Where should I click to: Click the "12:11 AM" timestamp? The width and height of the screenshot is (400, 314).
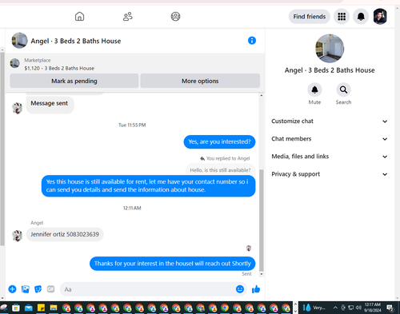tap(132, 208)
